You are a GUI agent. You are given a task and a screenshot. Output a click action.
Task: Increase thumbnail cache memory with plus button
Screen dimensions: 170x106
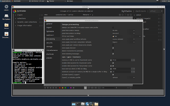(134, 60)
